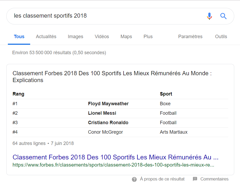Open the Paramètres menu
This screenshot has height=186, width=240.
coord(190,37)
